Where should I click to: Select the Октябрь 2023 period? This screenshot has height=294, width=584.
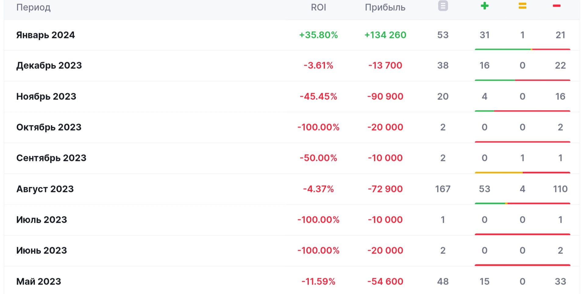tap(49, 127)
